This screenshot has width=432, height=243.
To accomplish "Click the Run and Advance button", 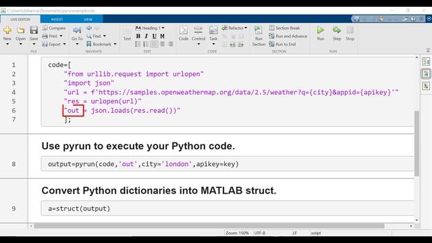I will [x=288, y=36].
